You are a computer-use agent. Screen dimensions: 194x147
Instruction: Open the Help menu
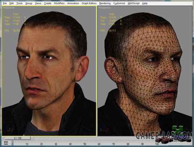[x=145, y=3]
